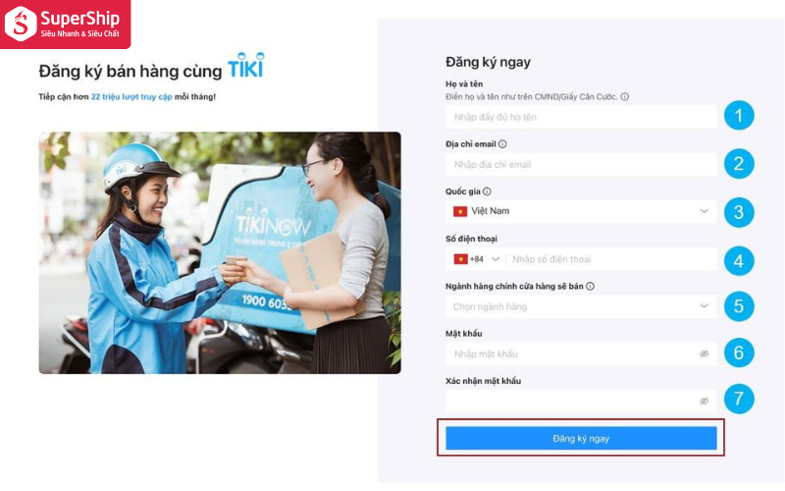Expand the Quốc gia Việt Nam dropdown
The width and height of the screenshot is (785, 491).
click(x=581, y=211)
